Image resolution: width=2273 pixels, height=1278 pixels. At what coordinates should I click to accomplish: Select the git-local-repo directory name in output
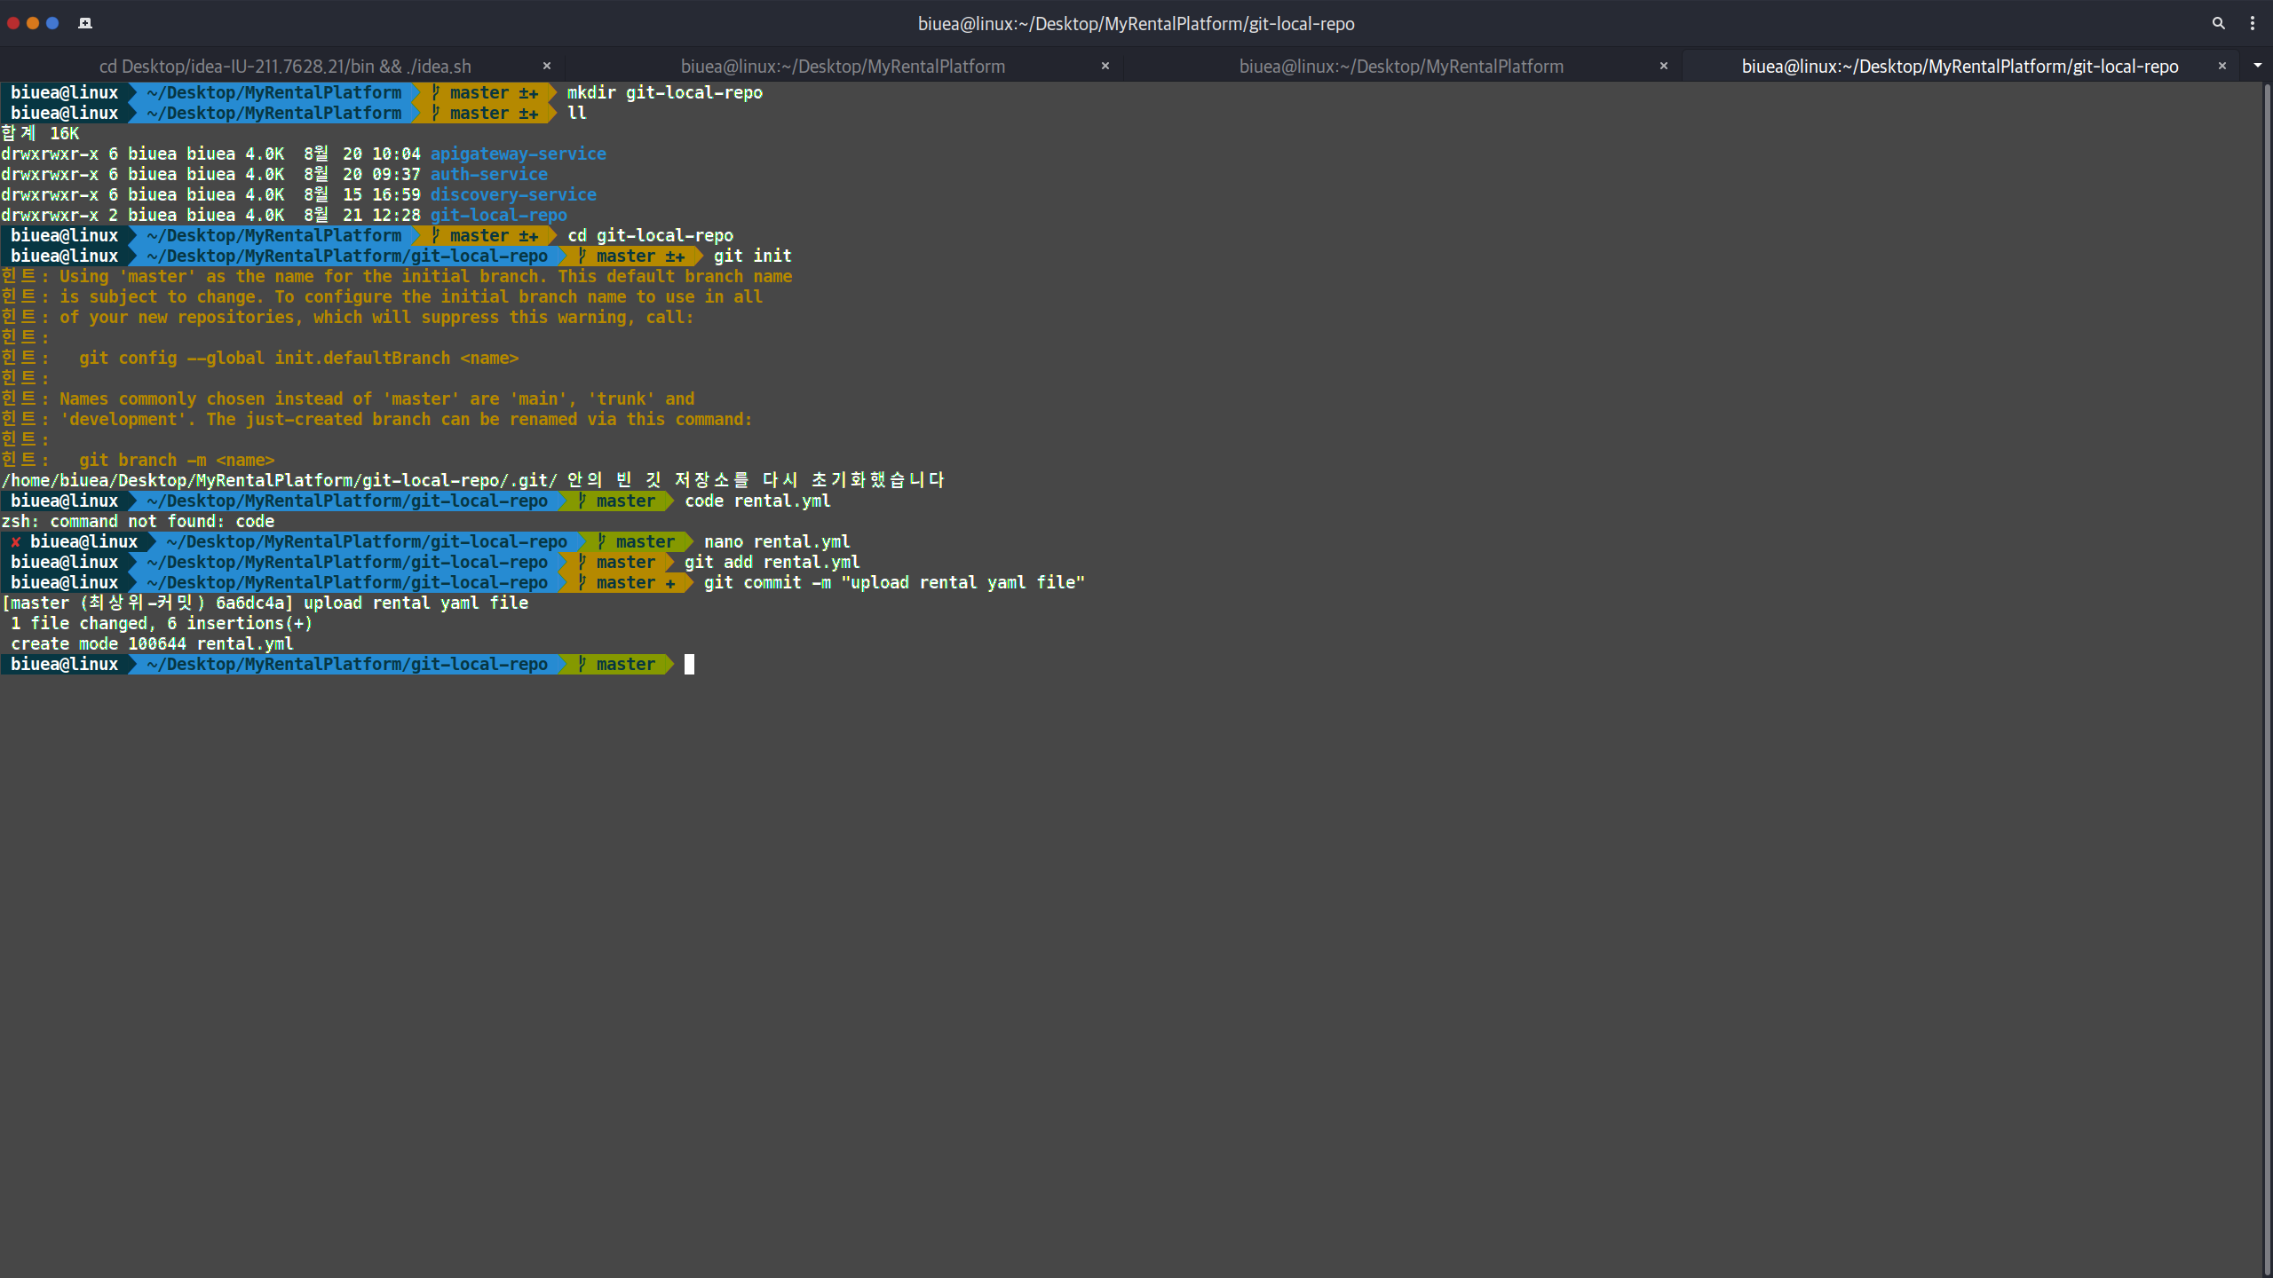[x=498, y=215]
